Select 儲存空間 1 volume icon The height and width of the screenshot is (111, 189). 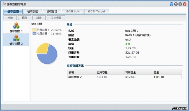pos(16,25)
